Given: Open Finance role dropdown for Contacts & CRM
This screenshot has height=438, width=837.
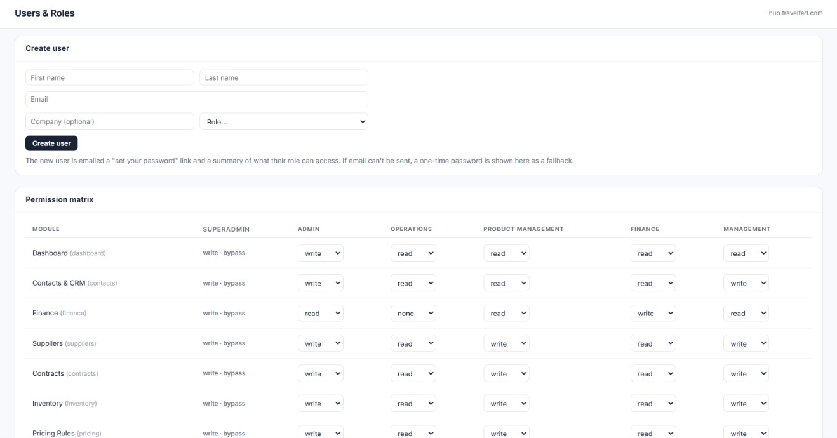Looking at the screenshot, I should (653, 283).
